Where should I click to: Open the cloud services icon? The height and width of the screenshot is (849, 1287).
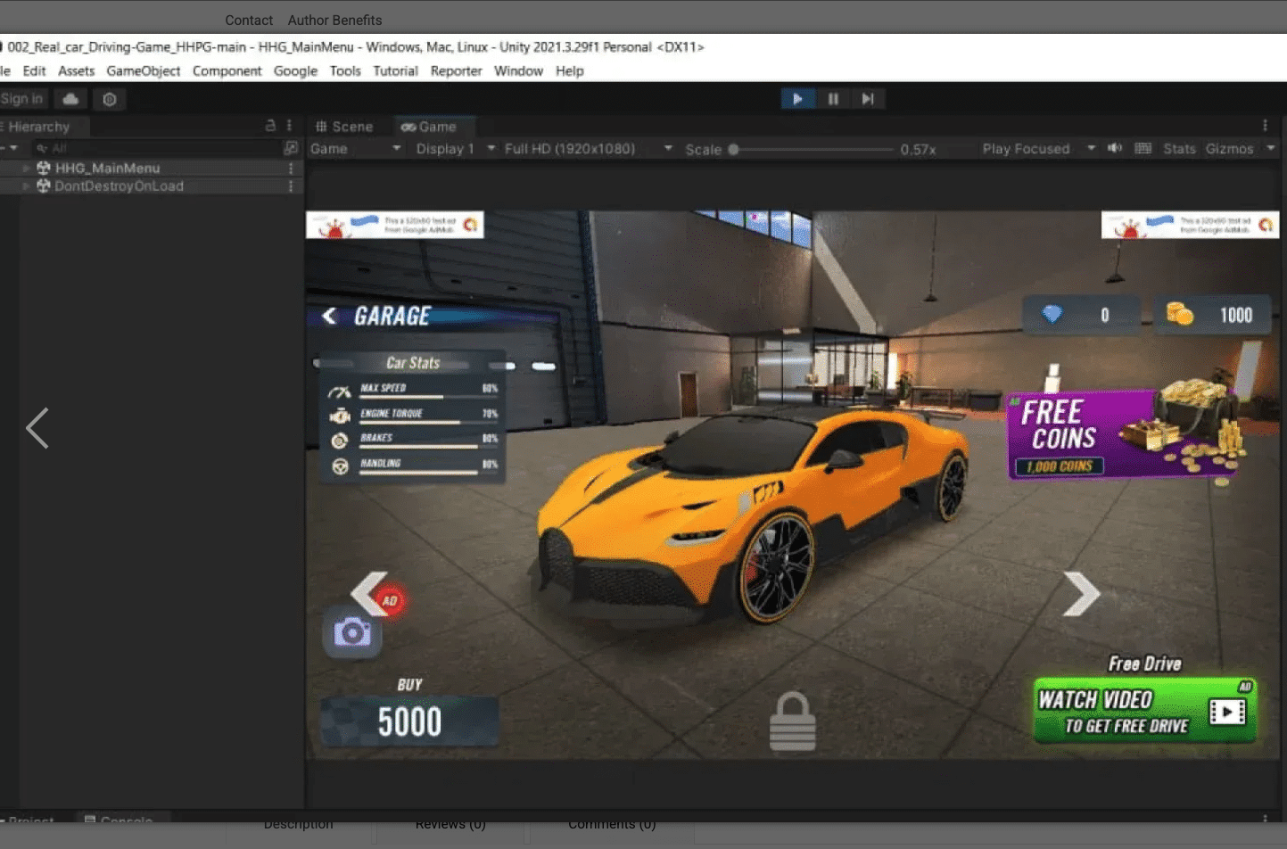(70, 99)
